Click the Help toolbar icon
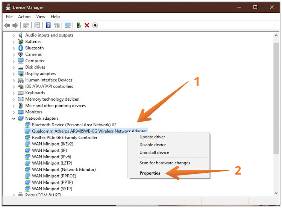The width and height of the screenshot is (282, 208). (48, 26)
